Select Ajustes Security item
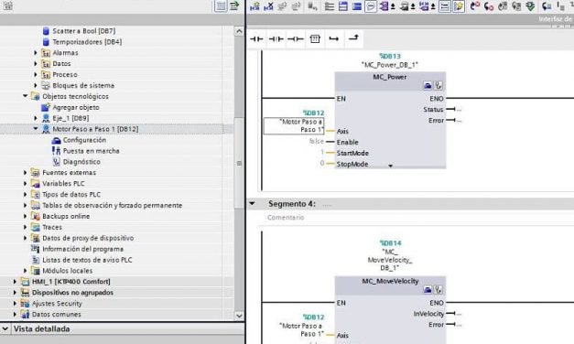 pyautogui.click(x=57, y=304)
